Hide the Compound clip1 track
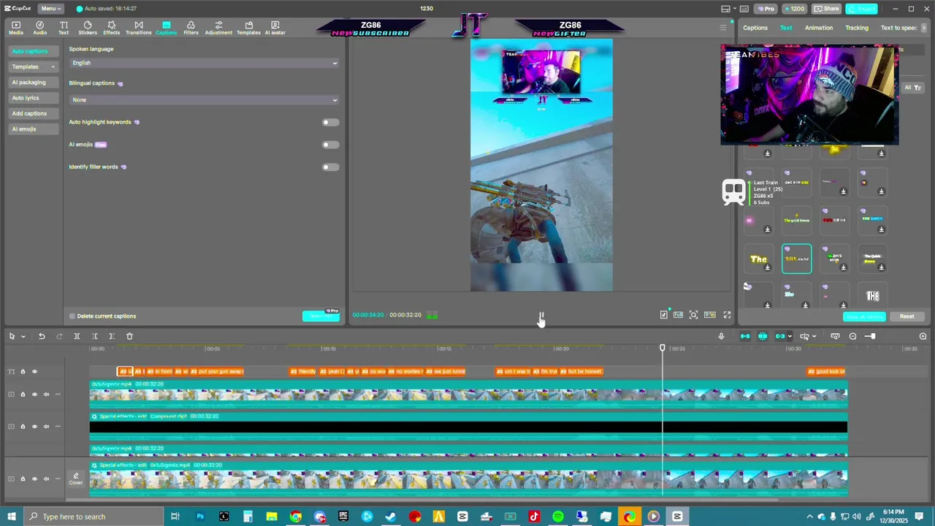Viewport: 935px width, 526px height. 34,427
